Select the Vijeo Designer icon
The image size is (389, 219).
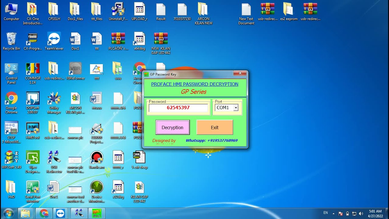[x=33, y=162]
